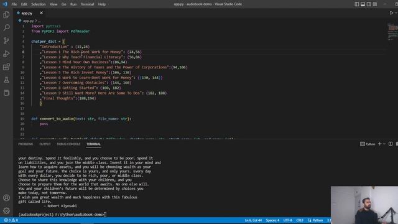Open the Edit menu
Image resolution: width=398 pixels, height=224 pixels.
[24, 4]
